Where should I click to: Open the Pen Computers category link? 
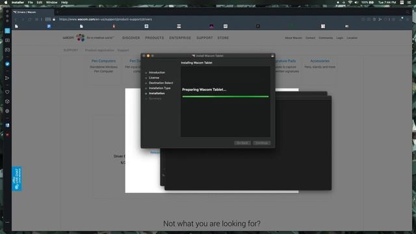tap(103, 61)
